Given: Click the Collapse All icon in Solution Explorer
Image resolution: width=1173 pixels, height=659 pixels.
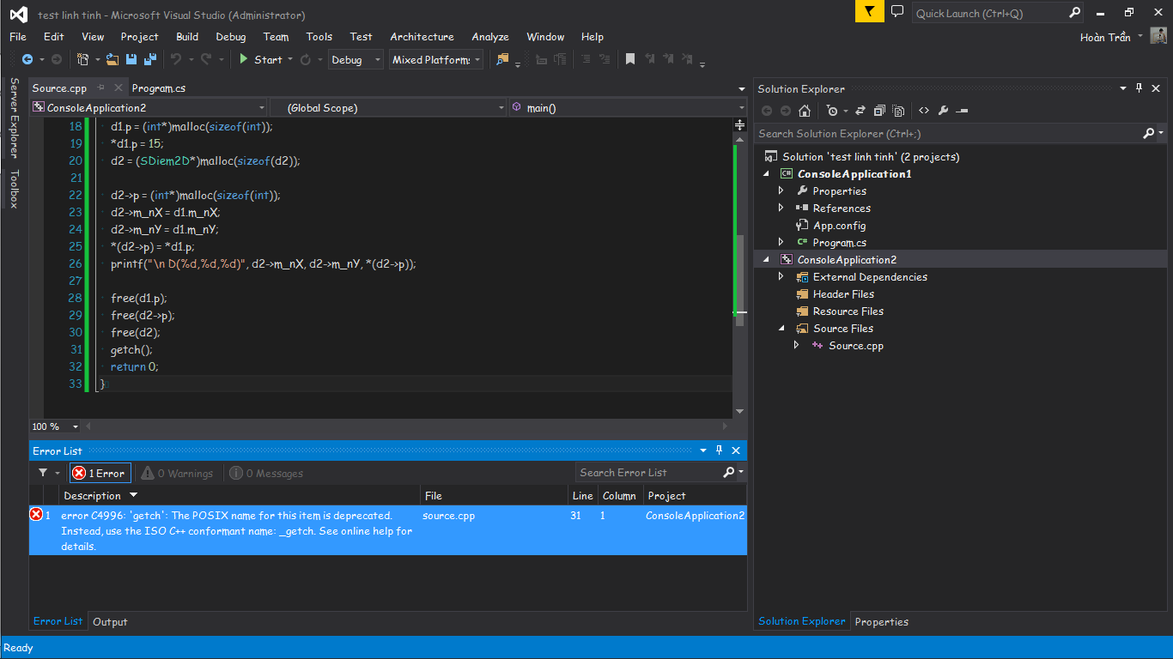Looking at the screenshot, I should tap(879, 111).
